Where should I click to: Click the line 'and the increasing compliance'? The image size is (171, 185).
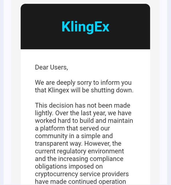click(x=79, y=159)
